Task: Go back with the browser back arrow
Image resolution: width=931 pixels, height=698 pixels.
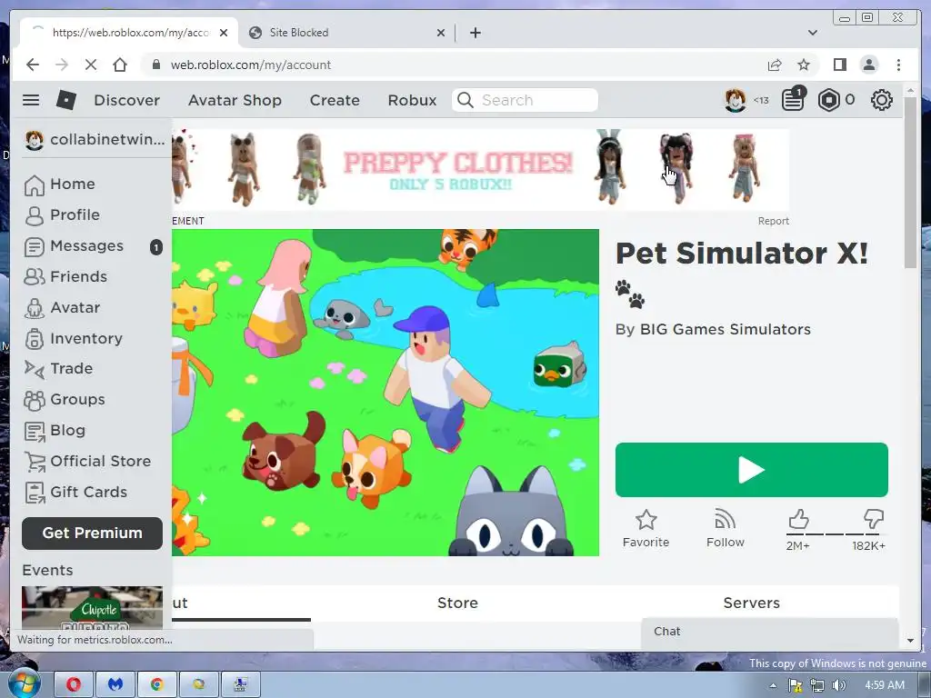Action: [x=33, y=65]
